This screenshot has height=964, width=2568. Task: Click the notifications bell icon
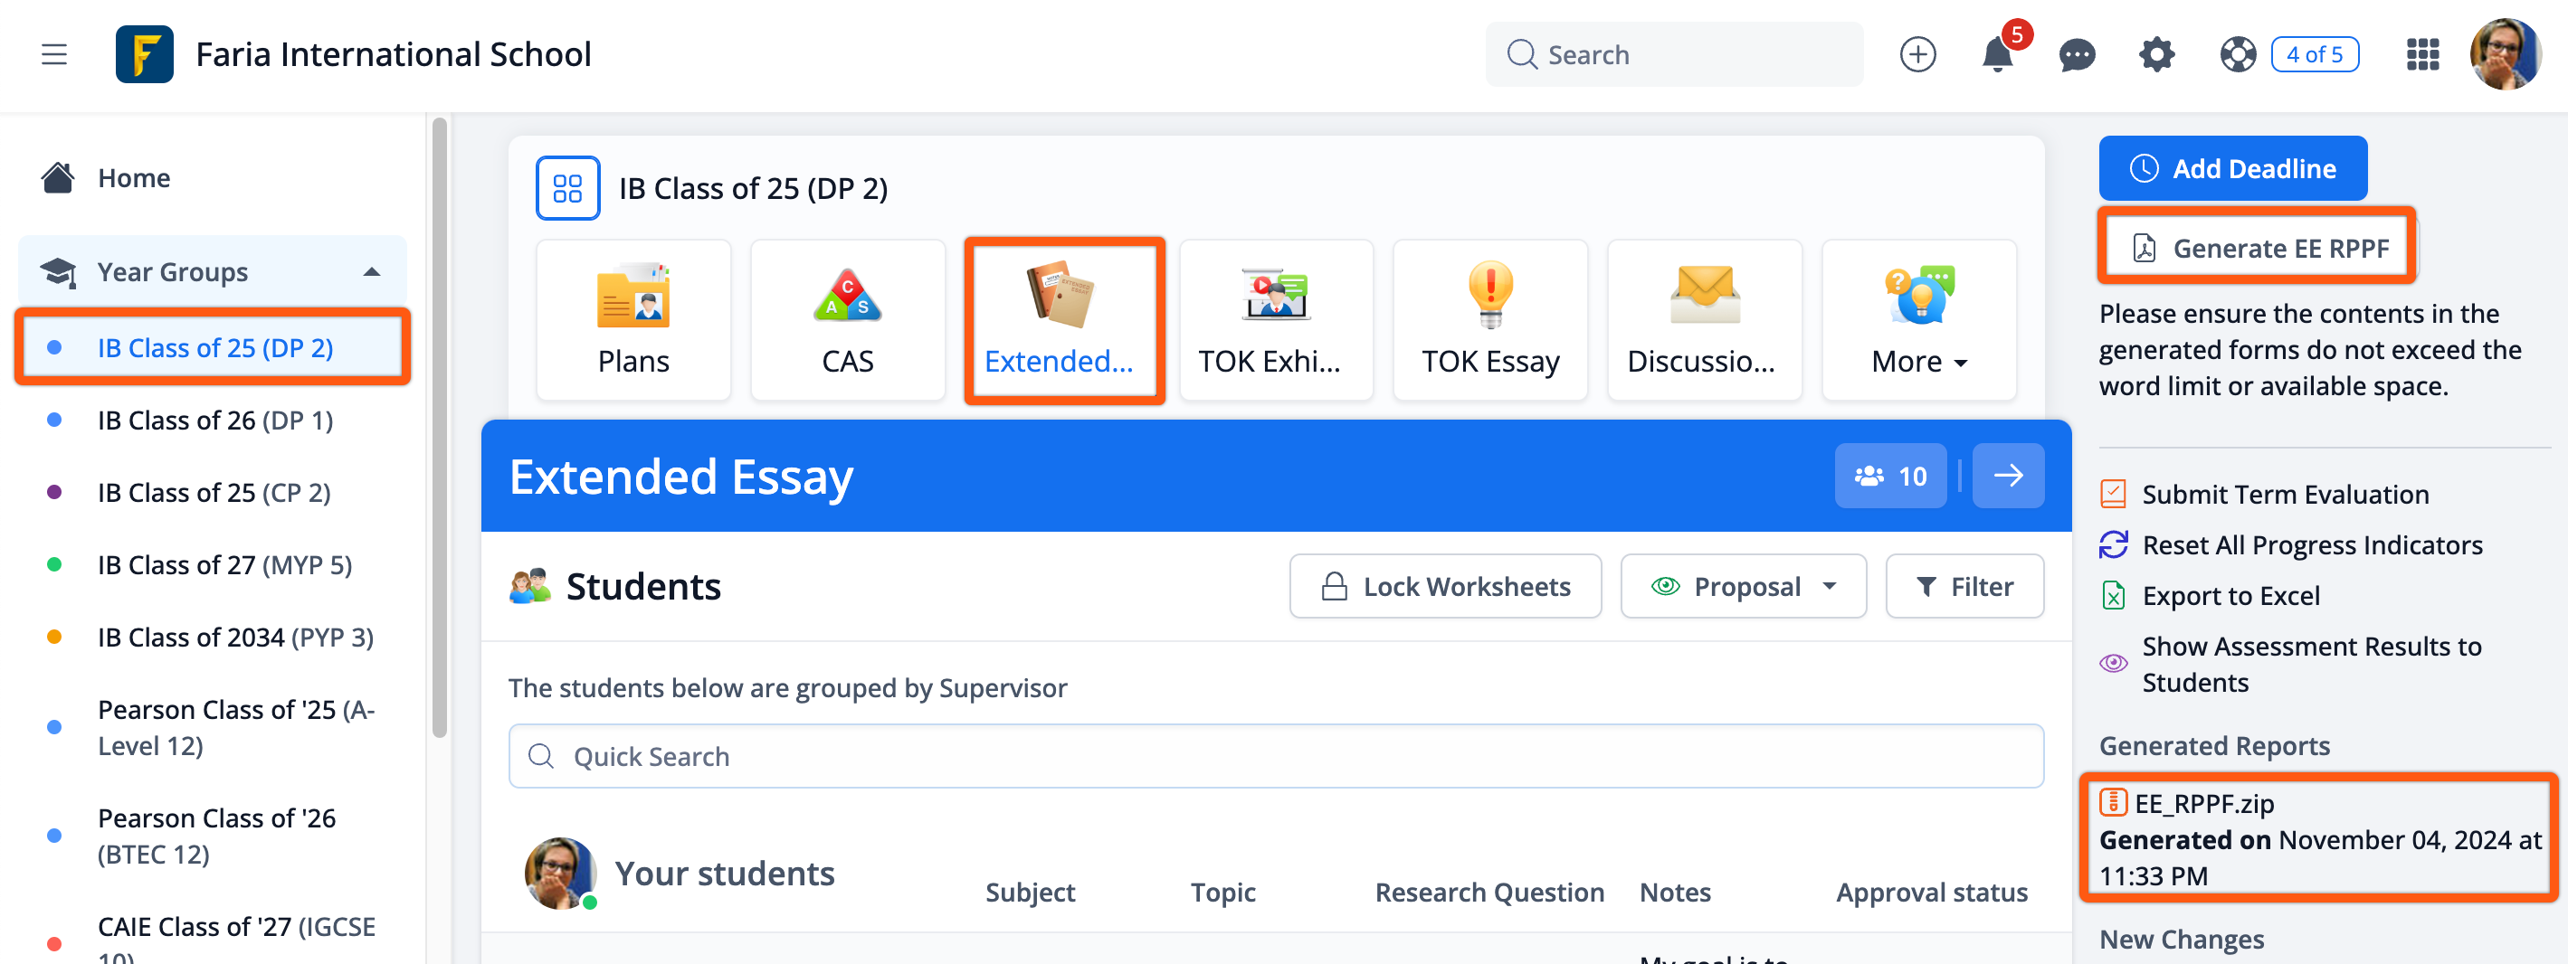coord(1996,55)
